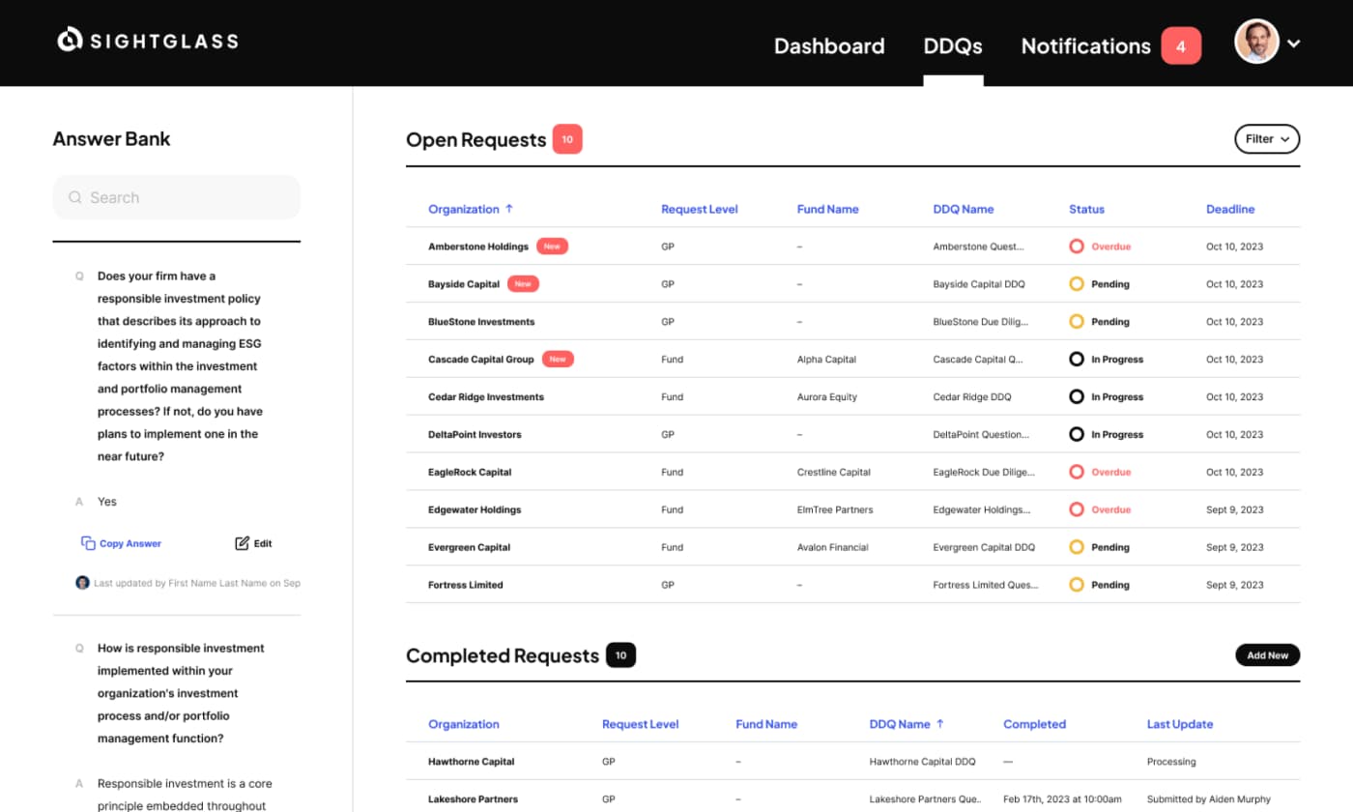1353x812 pixels.
Task: Toggle sorting on the Organization column
Action: pos(471,209)
